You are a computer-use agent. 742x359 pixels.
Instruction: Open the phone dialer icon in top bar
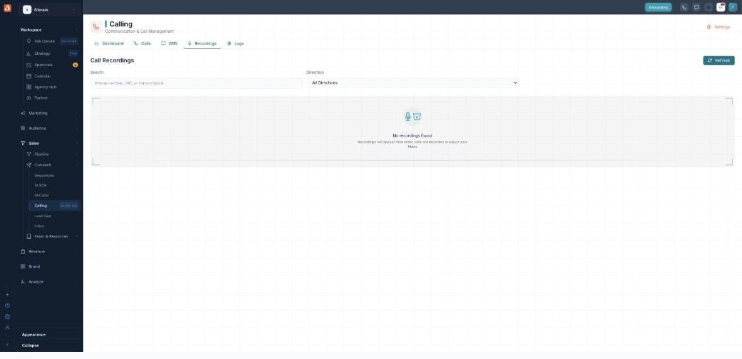coord(684,7)
